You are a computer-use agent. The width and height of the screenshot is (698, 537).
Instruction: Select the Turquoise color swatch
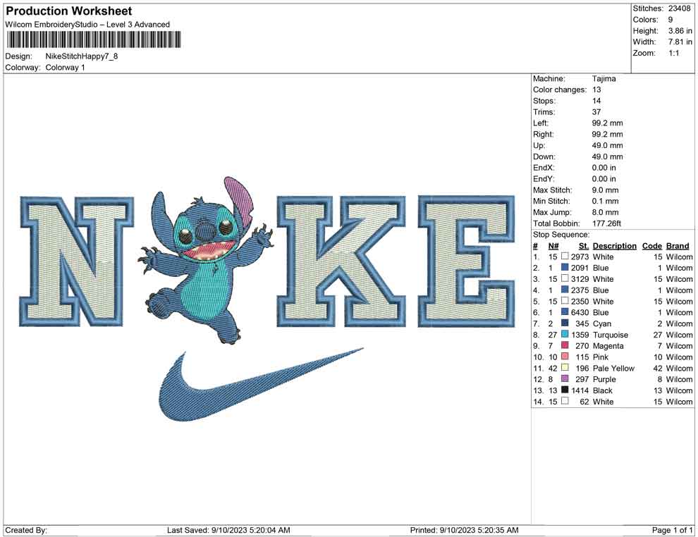pyautogui.click(x=565, y=334)
